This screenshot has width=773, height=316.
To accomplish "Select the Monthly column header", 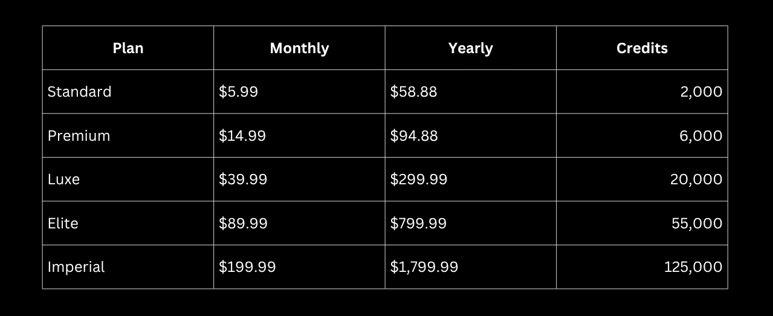I will click(299, 48).
